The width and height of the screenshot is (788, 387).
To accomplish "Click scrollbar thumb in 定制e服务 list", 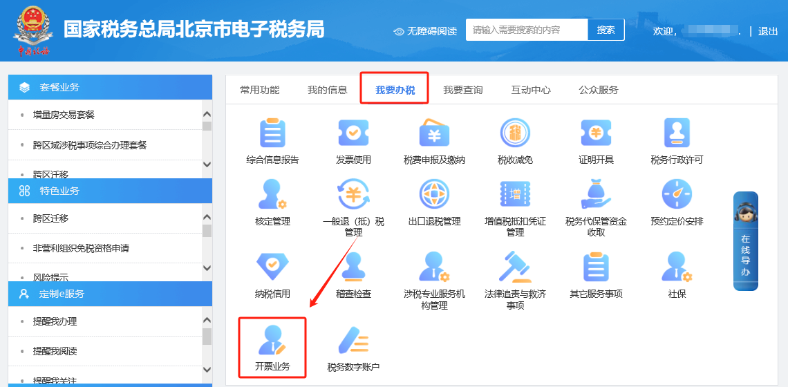I will pyautogui.click(x=207, y=337).
